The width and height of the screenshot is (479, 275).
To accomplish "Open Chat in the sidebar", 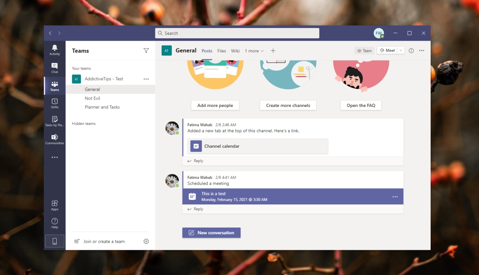I will [55, 68].
